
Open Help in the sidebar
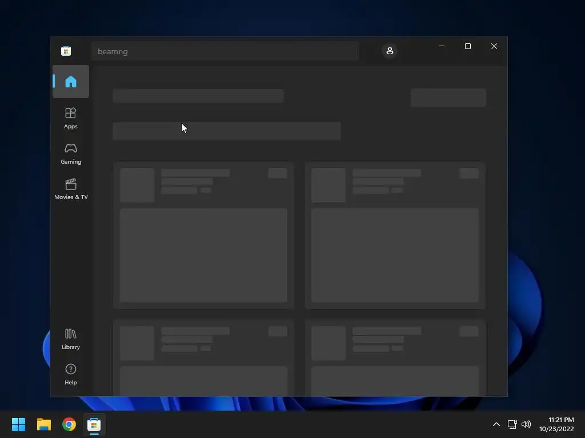[x=70, y=374]
